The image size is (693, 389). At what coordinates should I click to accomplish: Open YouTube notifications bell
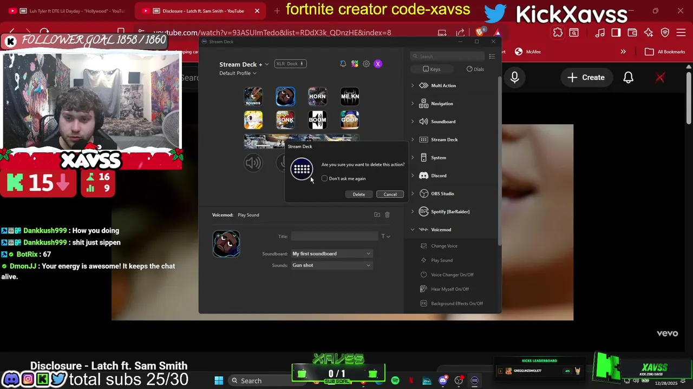[x=628, y=77]
